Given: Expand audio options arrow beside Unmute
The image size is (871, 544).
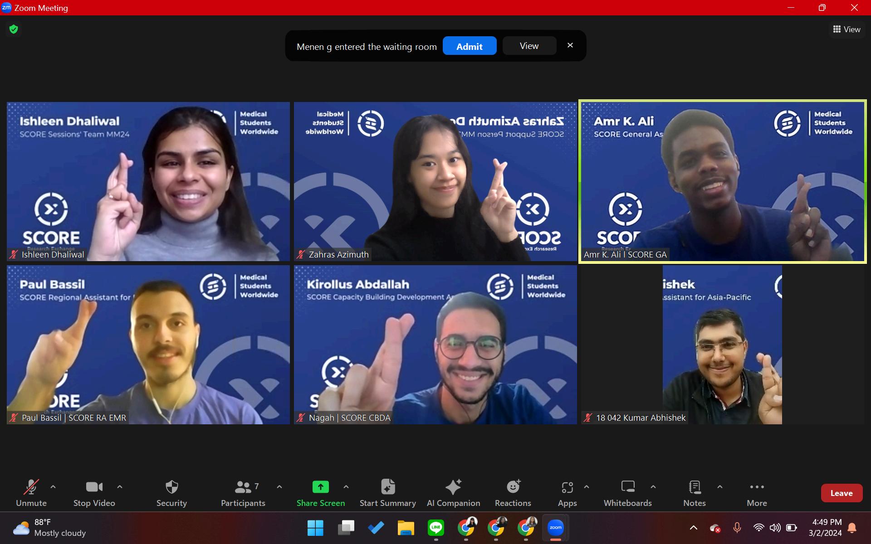Looking at the screenshot, I should point(53,487).
